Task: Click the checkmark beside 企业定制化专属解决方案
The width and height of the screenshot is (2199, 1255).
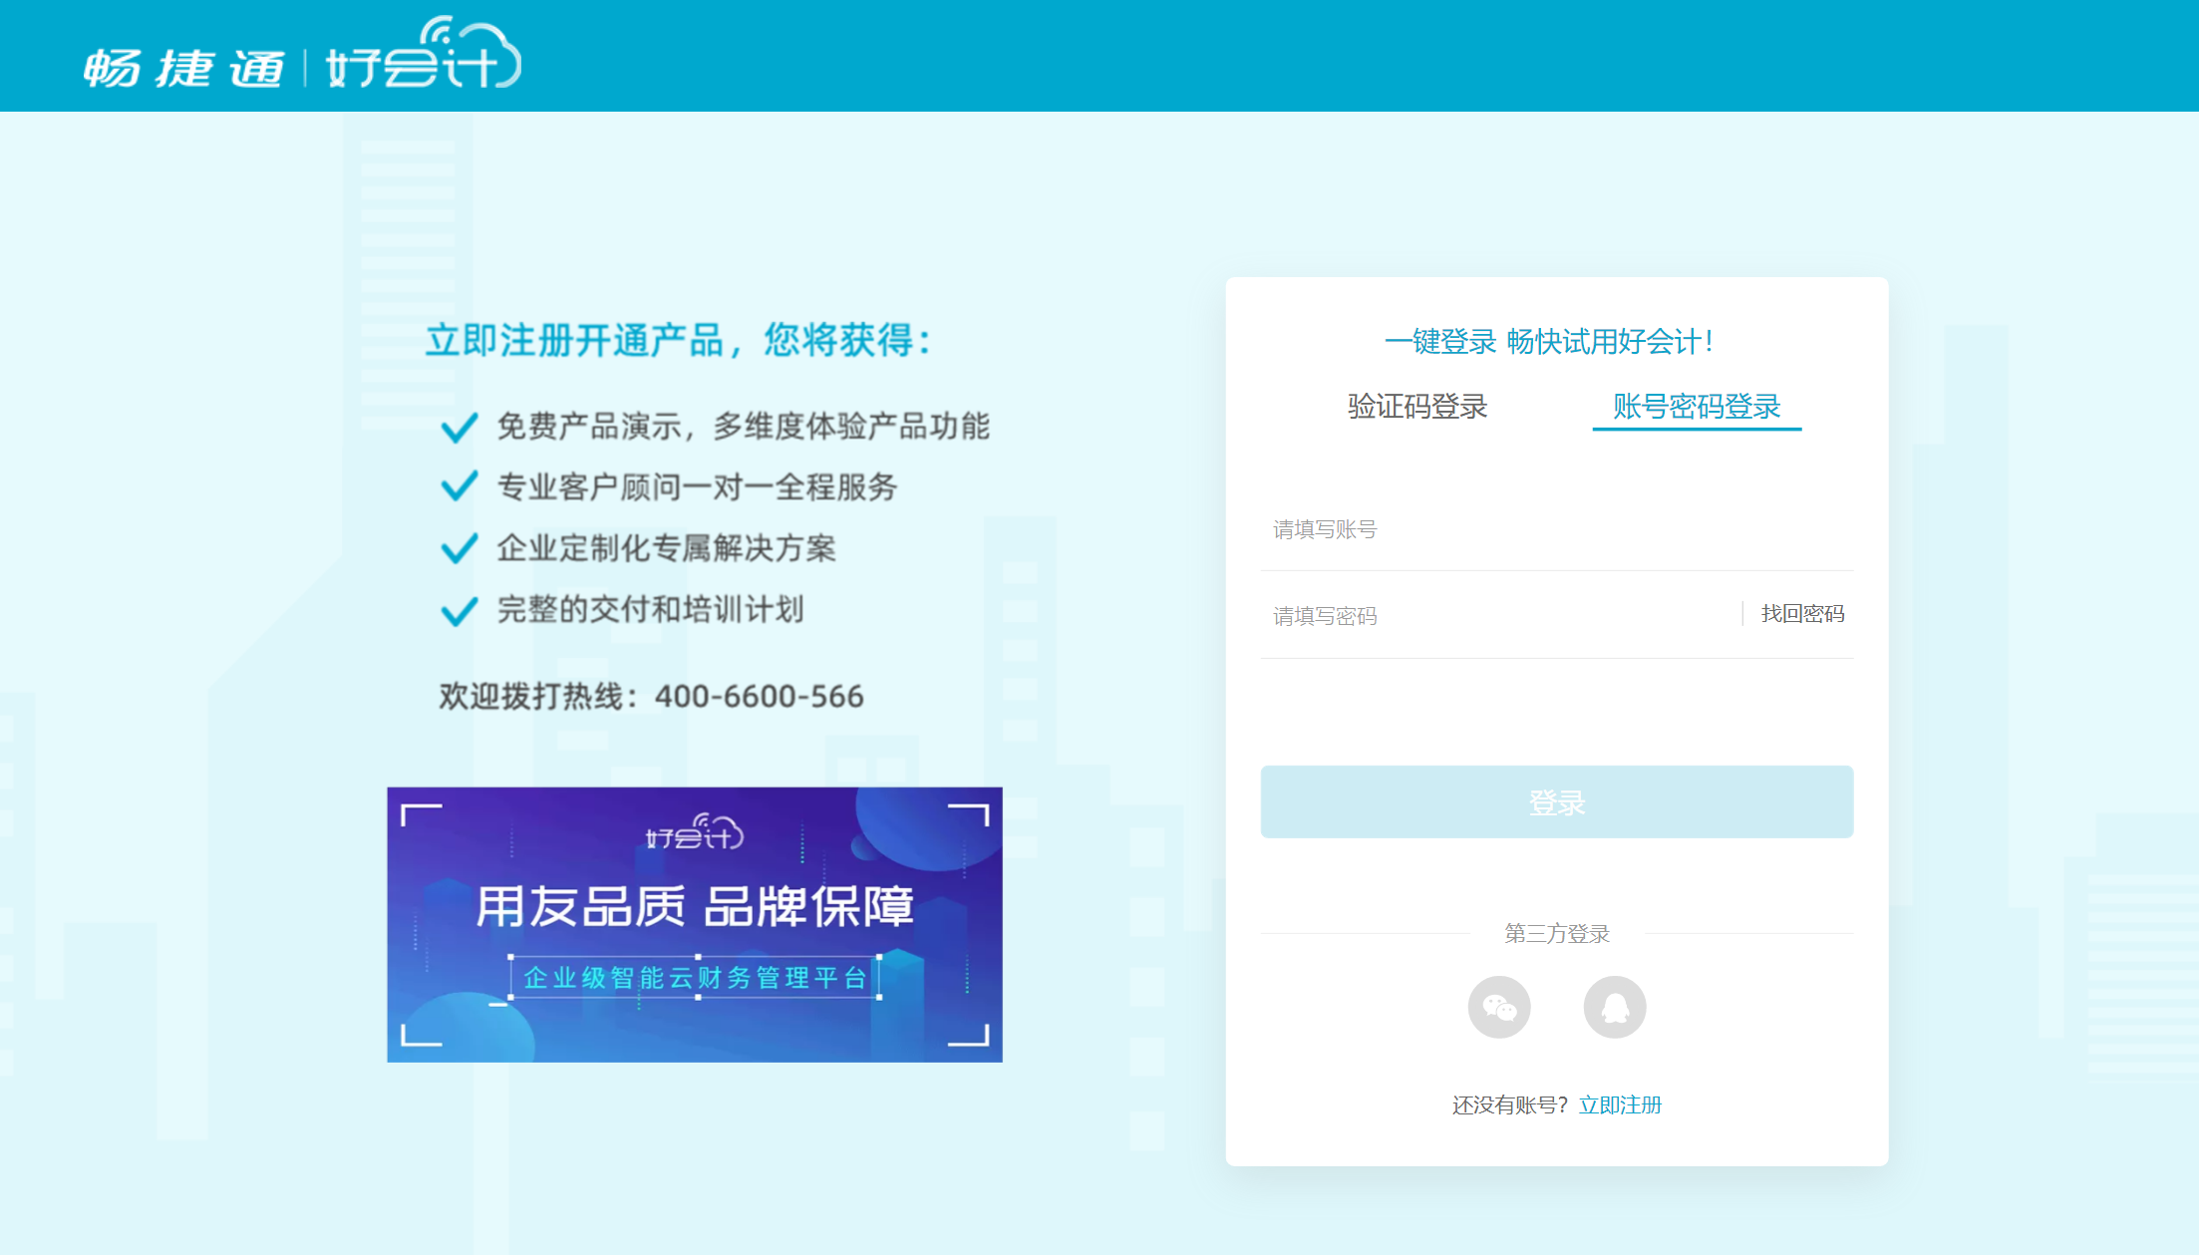Action: tap(459, 548)
